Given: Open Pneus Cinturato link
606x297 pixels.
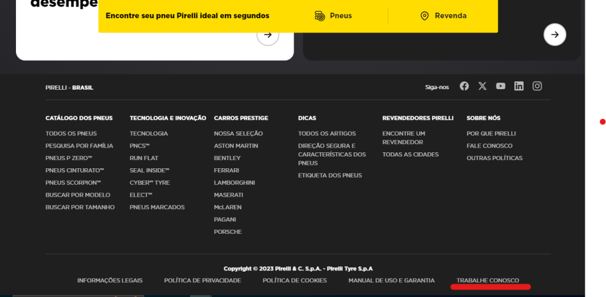Looking at the screenshot, I should click(x=75, y=171).
